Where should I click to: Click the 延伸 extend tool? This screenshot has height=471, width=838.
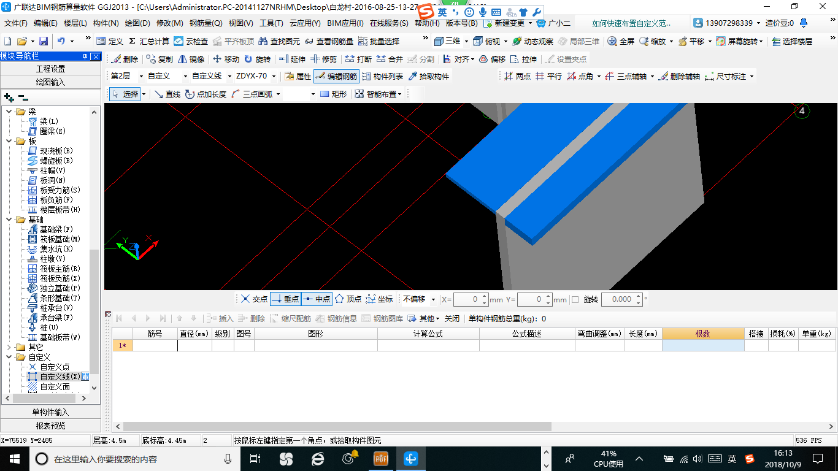pos(292,59)
